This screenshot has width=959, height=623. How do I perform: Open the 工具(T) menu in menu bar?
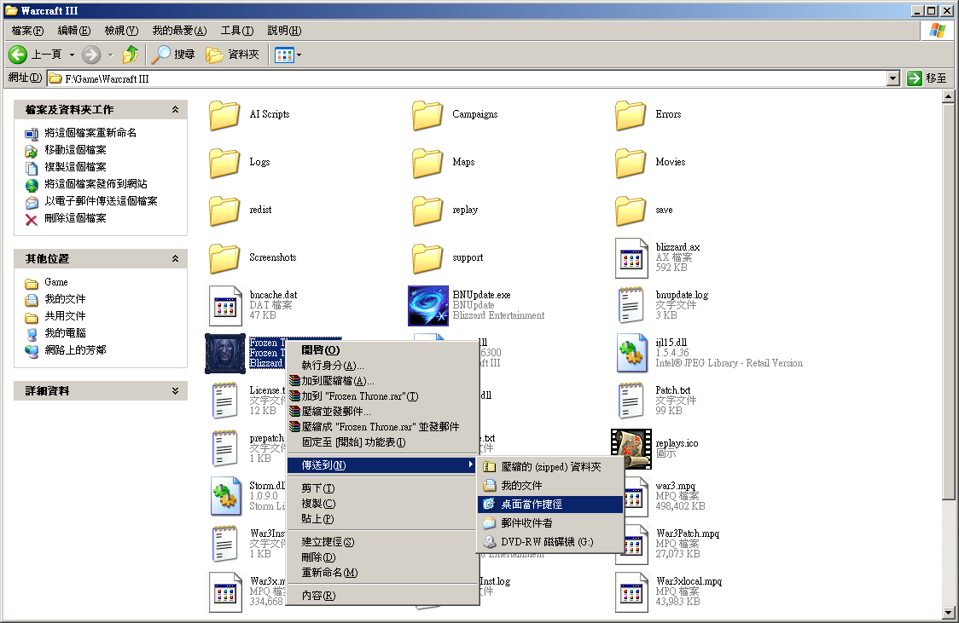tap(236, 31)
